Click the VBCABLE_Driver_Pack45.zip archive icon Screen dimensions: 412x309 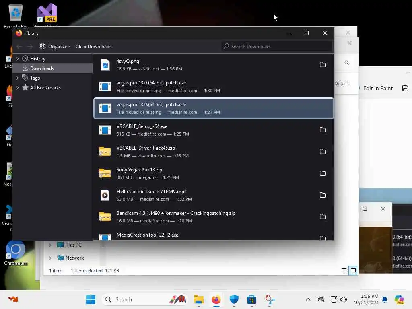[105, 152]
